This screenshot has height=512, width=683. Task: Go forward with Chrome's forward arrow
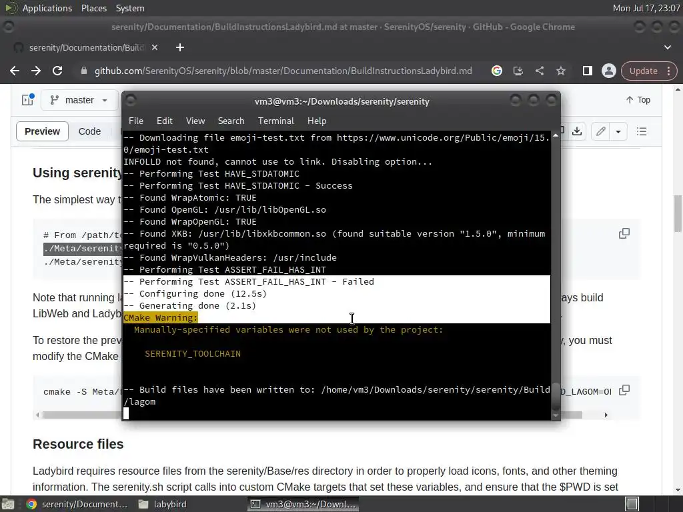click(x=36, y=71)
